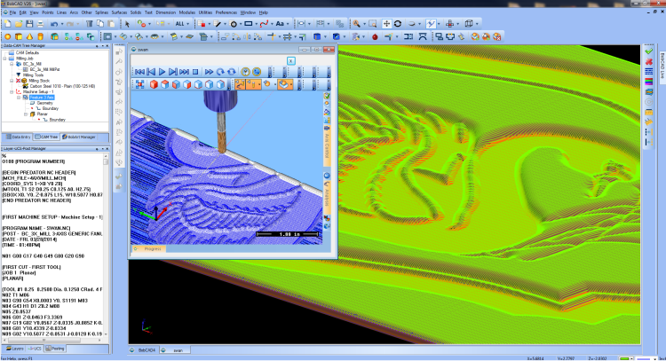The height and width of the screenshot is (361, 666).
Task: Open a file with the folder icon
Action: pyautogui.click(x=19, y=24)
